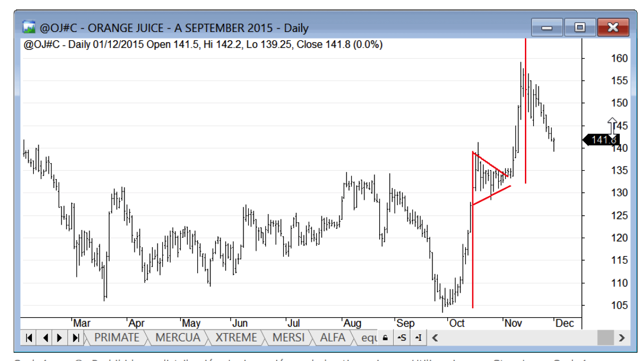
Task: Click the Jul date axis label
Action: [x=293, y=323]
